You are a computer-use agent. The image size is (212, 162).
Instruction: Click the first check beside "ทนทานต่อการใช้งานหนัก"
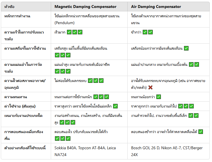coord(96,97)
